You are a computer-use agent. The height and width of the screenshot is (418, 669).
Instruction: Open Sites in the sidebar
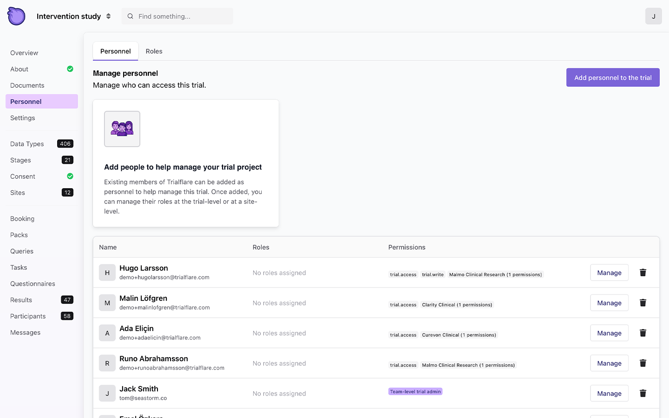coord(42,193)
